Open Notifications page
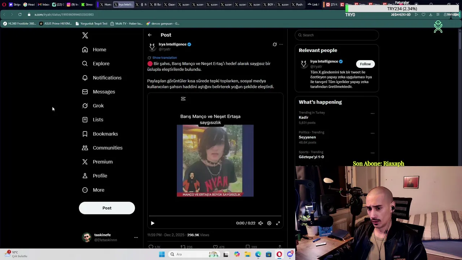This screenshot has width=462, height=260. pos(102,78)
